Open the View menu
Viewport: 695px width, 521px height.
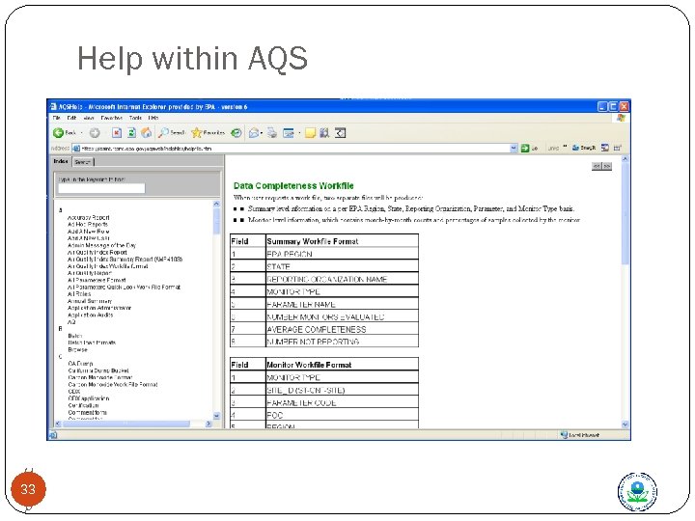(x=89, y=118)
